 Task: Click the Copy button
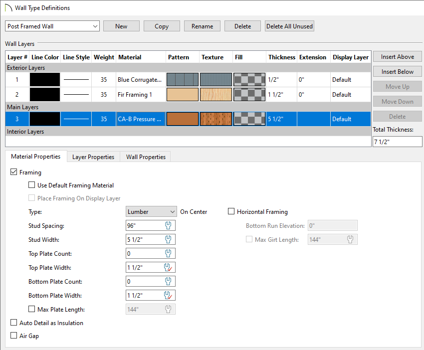[x=162, y=25]
